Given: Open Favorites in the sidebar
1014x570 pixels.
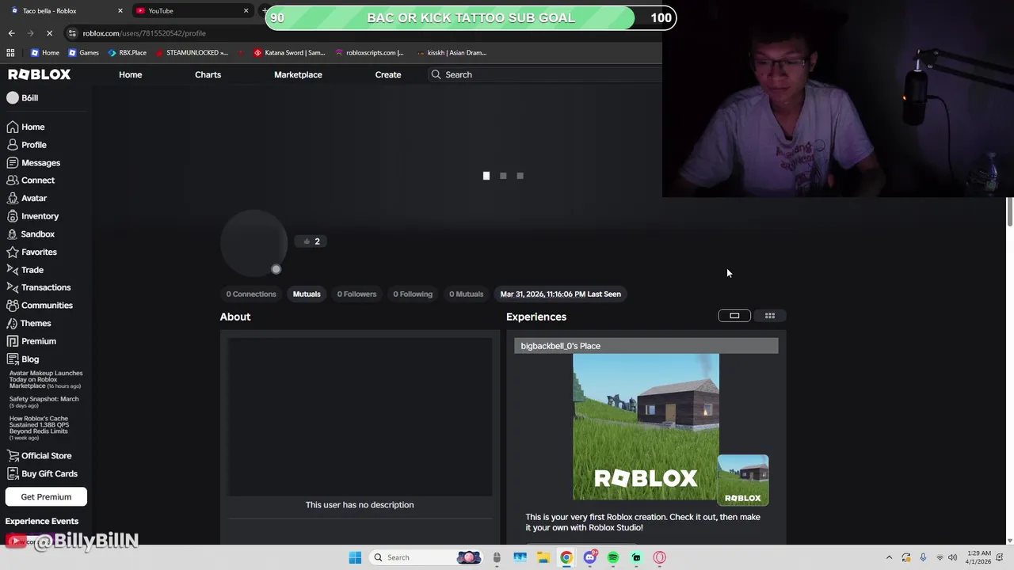Looking at the screenshot, I should (x=32, y=252).
